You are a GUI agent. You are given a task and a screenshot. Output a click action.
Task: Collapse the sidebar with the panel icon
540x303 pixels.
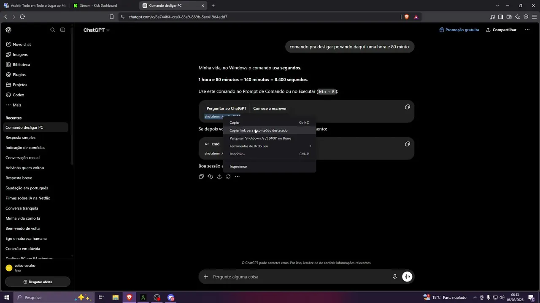coord(63,30)
